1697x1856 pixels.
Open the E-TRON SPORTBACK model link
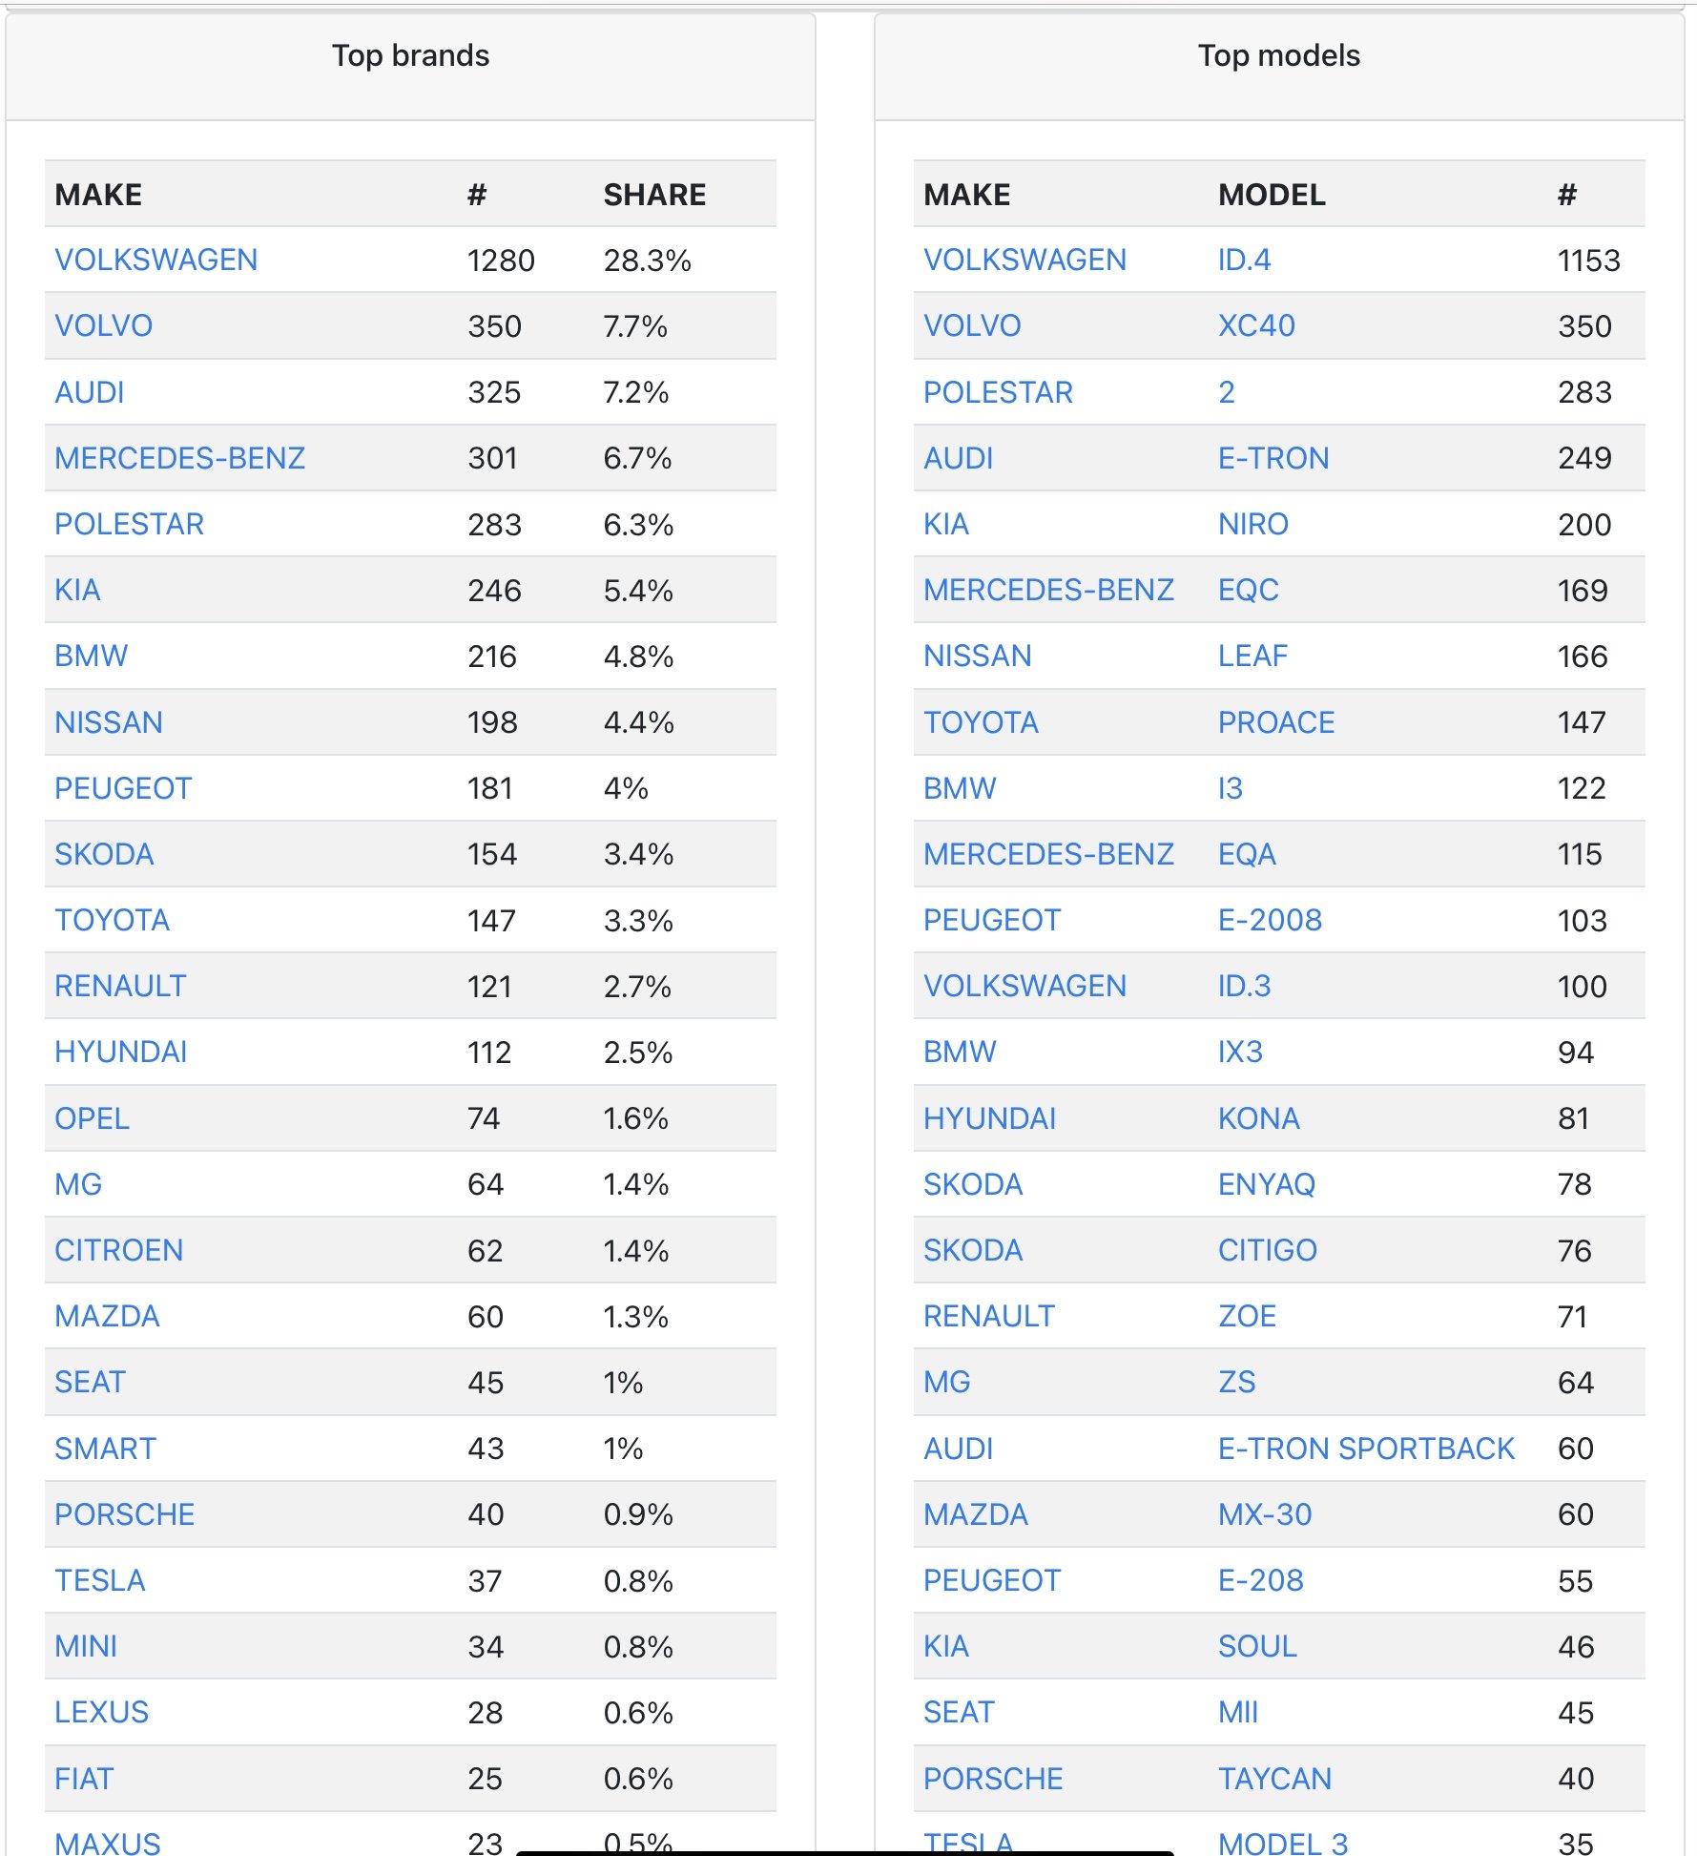[1365, 1449]
